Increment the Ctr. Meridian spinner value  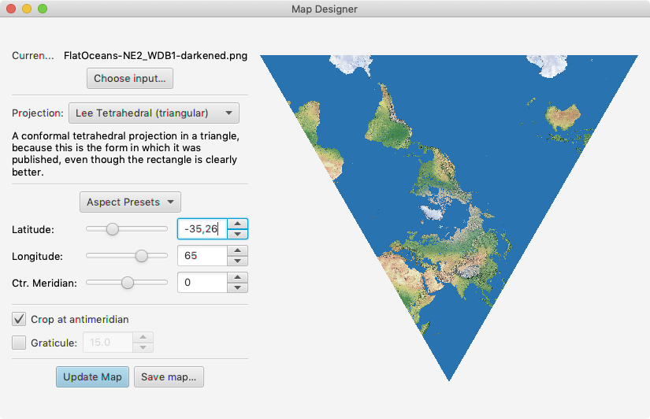coord(238,277)
